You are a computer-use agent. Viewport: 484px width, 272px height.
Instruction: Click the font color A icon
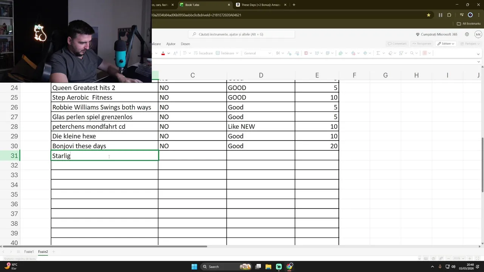(x=163, y=53)
